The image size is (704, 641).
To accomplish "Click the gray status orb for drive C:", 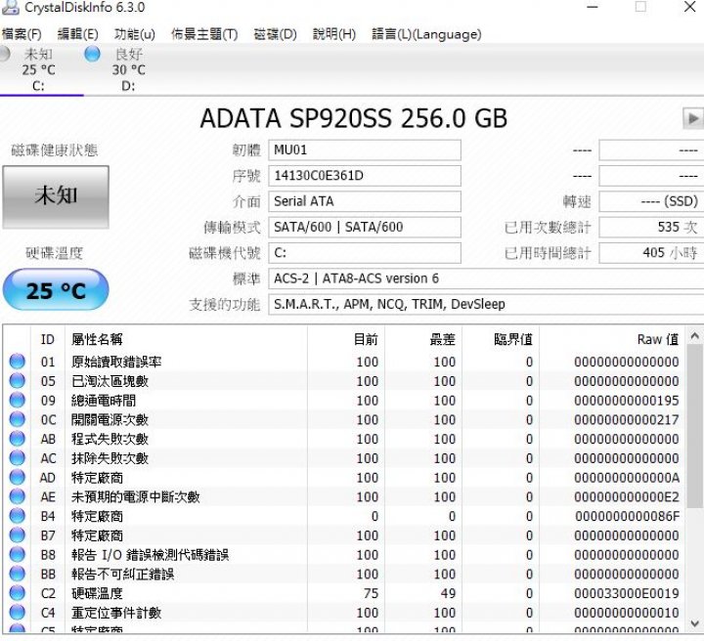I will click(x=5, y=54).
